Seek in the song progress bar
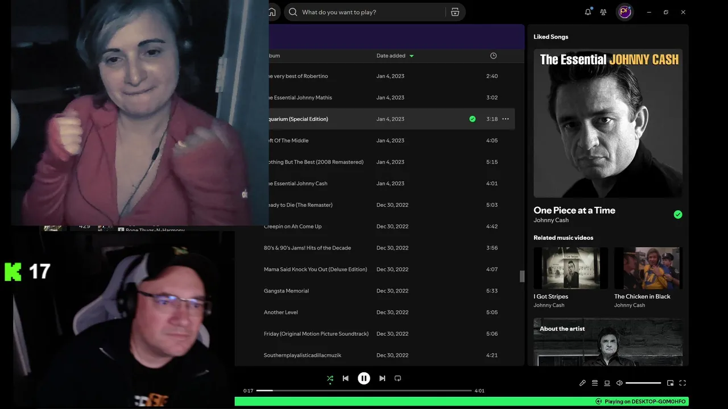The height and width of the screenshot is (409, 728). (364, 391)
